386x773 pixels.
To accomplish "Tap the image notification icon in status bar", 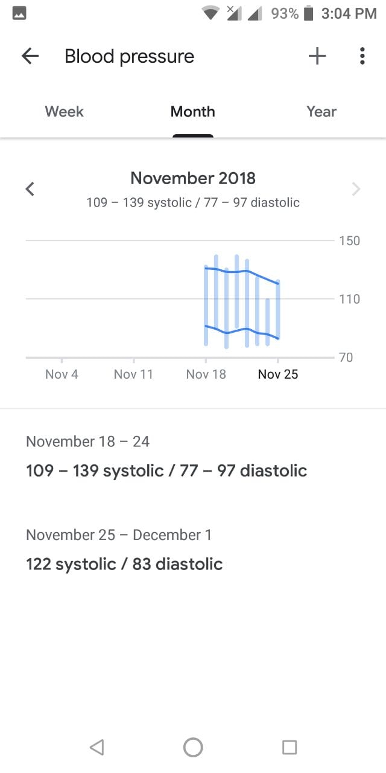I will point(19,13).
